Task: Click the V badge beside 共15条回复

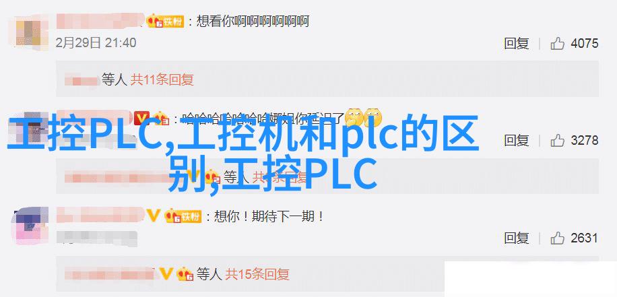Action: 167,273
